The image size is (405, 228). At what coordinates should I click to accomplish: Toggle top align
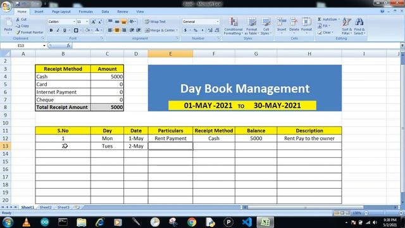110,22
